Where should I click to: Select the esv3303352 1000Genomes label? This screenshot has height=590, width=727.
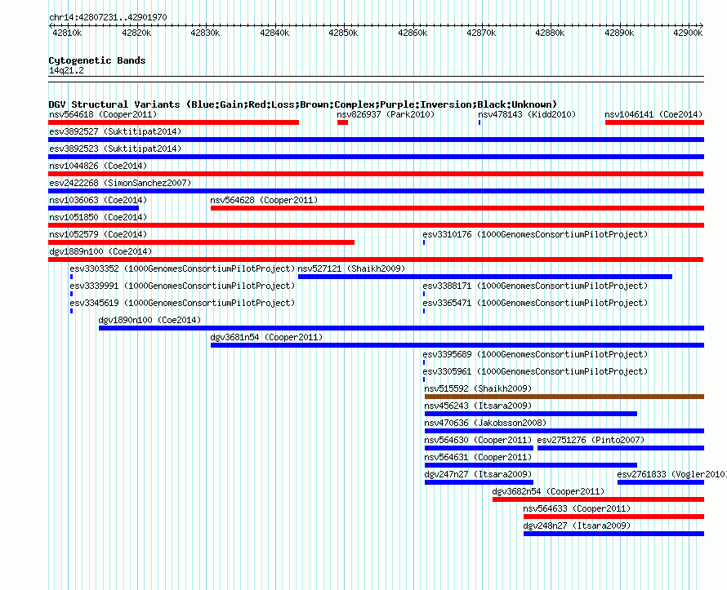pyautogui.click(x=182, y=268)
